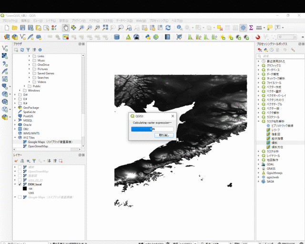Select WMS/WMTS entry in Browser panel
The image size is (305, 244).
click(x=31, y=133)
